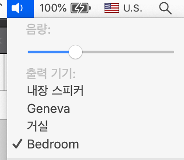Click the checkmark beside Bedroom

coord(17,144)
